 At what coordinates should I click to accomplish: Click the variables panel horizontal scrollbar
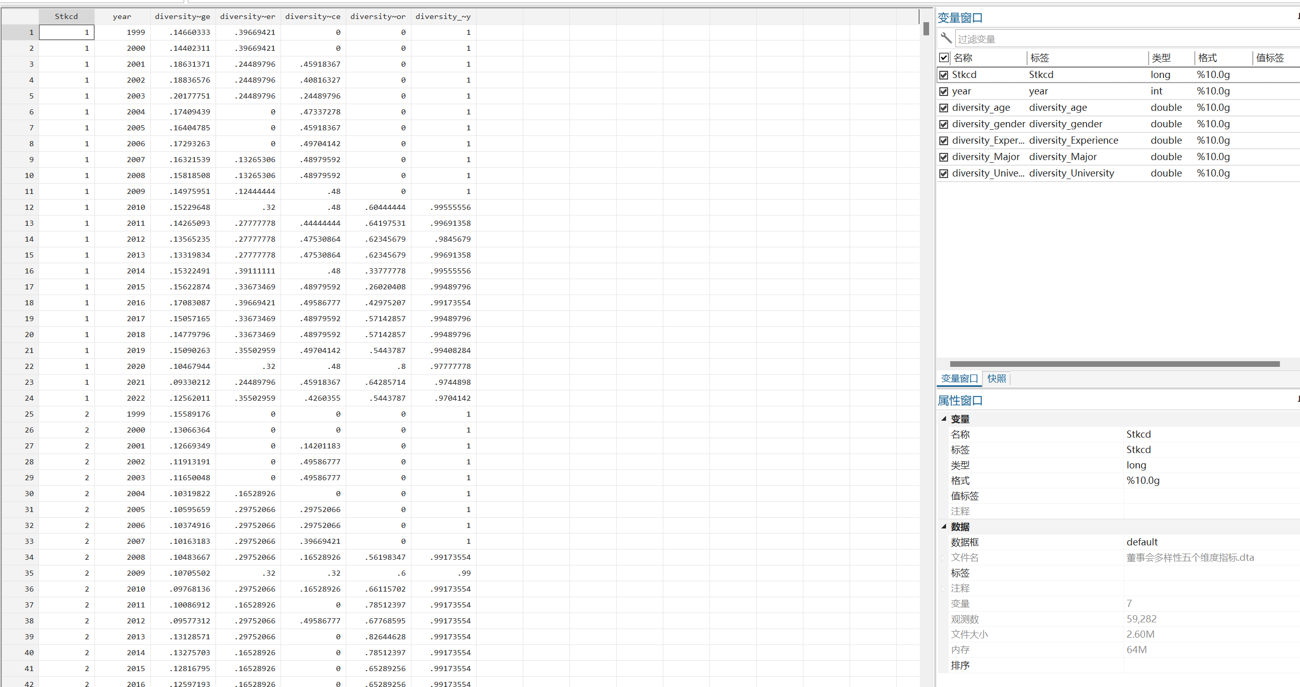tap(1114, 364)
